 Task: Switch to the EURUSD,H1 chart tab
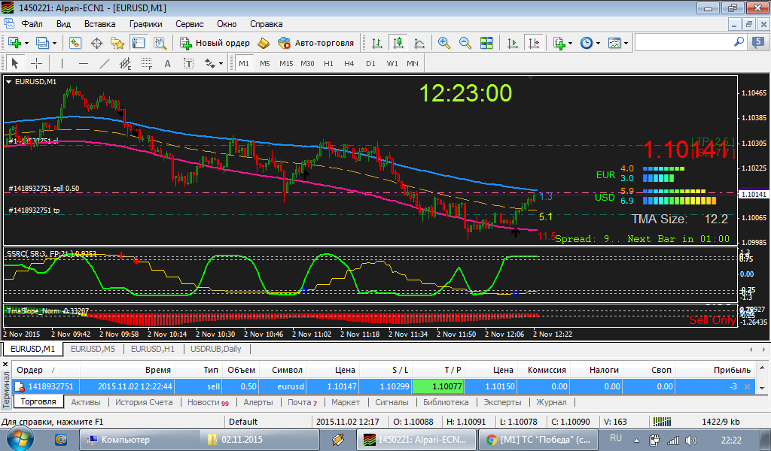(153, 349)
